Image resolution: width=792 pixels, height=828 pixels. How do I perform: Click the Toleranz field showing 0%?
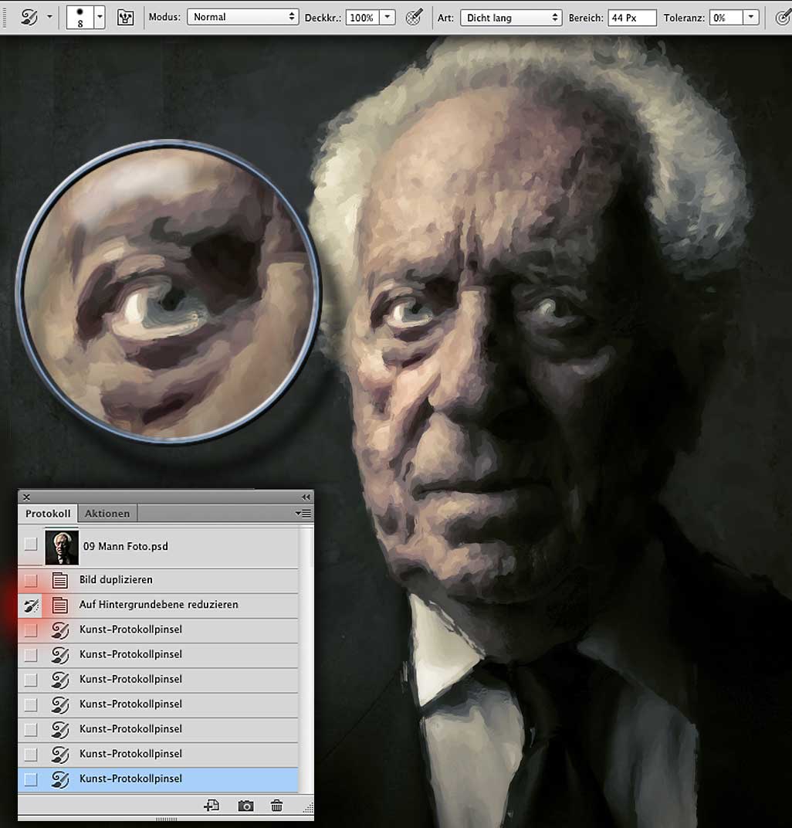tap(726, 18)
